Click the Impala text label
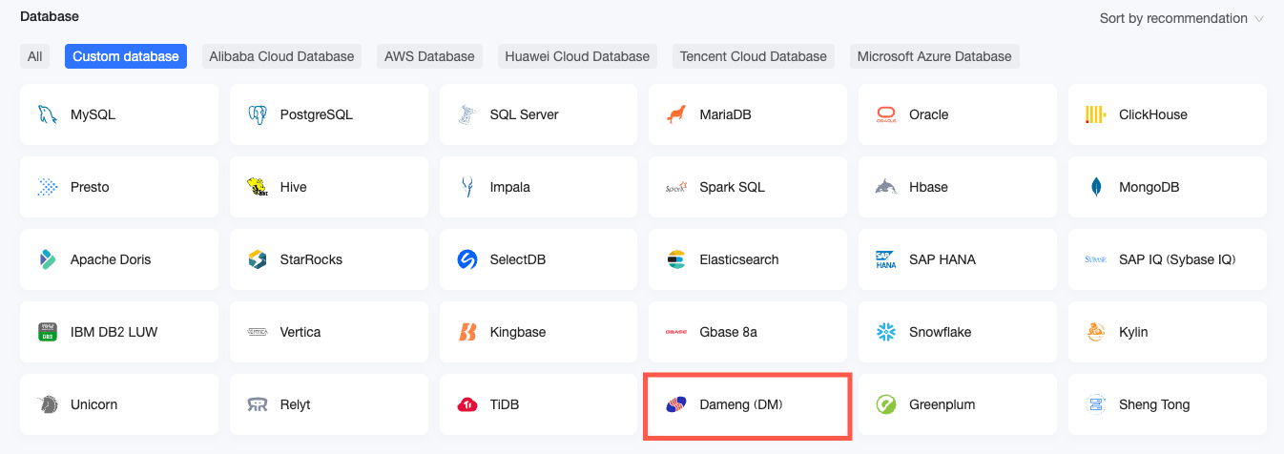Viewport: 1284px width, 454px height. (x=510, y=187)
